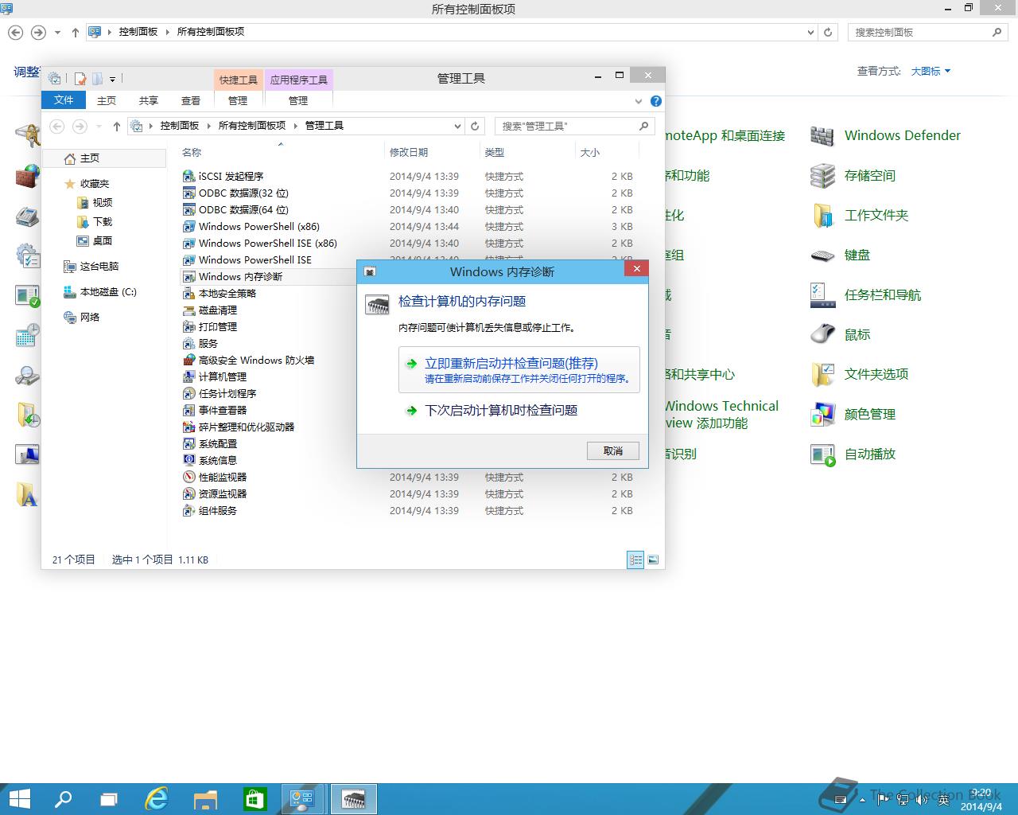Image resolution: width=1018 pixels, height=815 pixels.
Task: Click the File Explorer taskbar icon
Action: pyautogui.click(x=205, y=798)
